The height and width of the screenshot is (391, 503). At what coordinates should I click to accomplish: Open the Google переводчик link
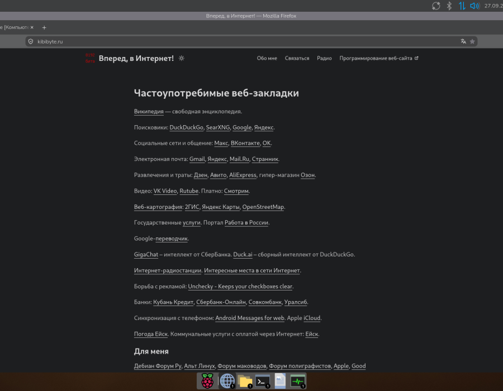[x=172, y=239]
